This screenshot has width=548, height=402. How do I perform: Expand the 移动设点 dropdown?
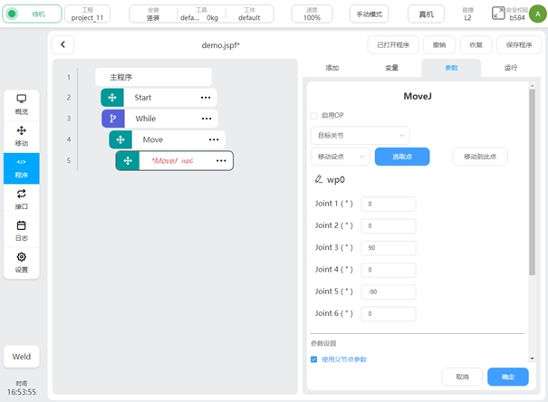(340, 157)
